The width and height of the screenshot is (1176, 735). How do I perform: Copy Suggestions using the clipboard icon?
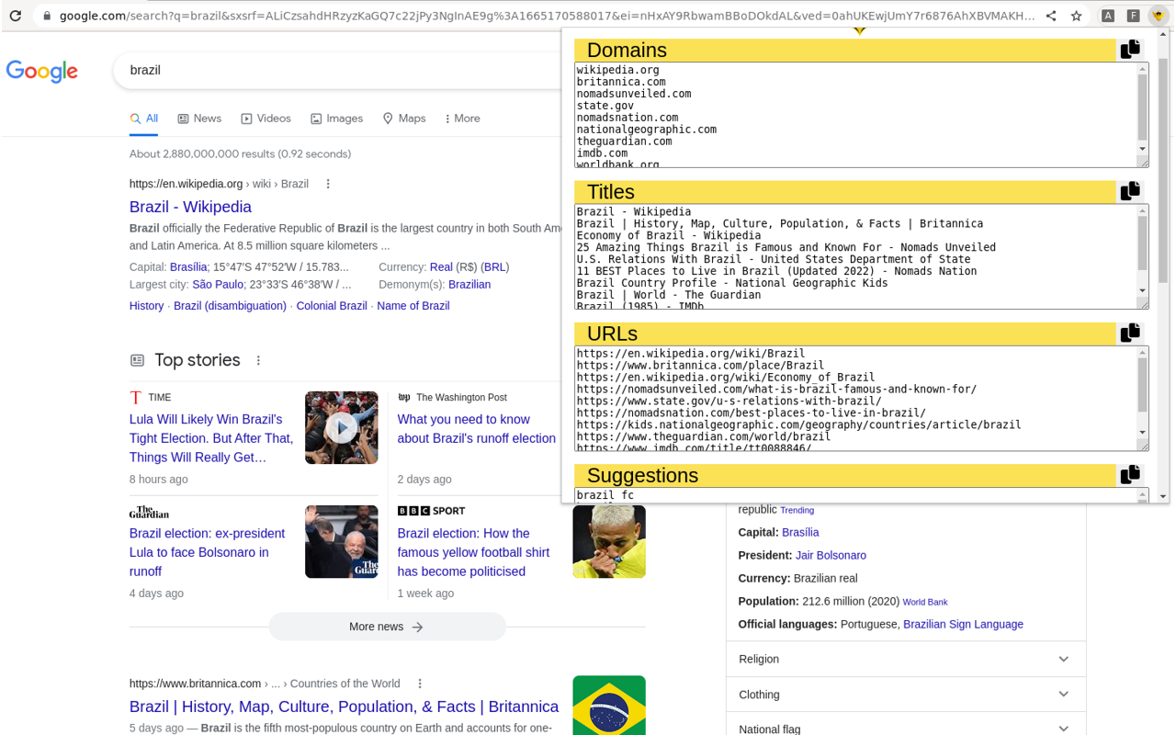(1130, 474)
